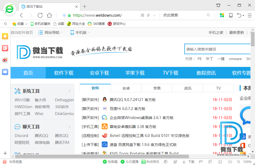Image resolution: width=255 pixels, height=165 pixels.
Task: Switch to the 苹果 tab
Action: (157, 88)
